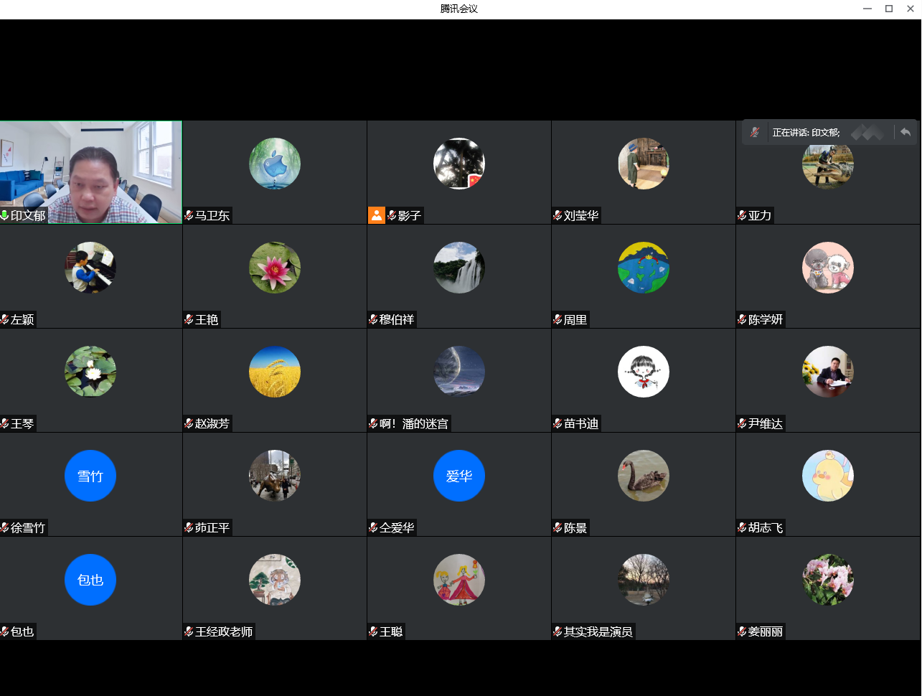The height and width of the screenshot is (696, 922).
Task: Click the muted mic icon beside 刘莹华
Action: pos(558,215)
